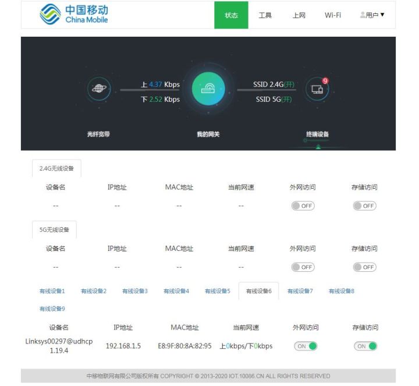
Task: Click the user avatar icon in header
Action: [363, 15]
